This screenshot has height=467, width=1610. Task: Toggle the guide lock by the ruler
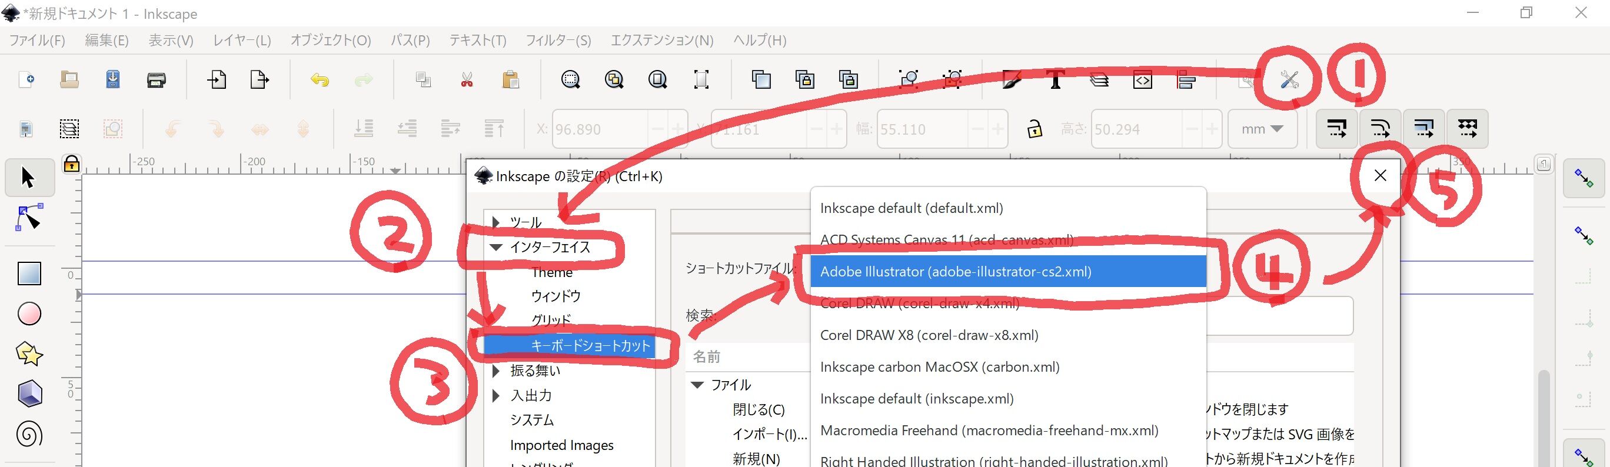coord(71,164)
